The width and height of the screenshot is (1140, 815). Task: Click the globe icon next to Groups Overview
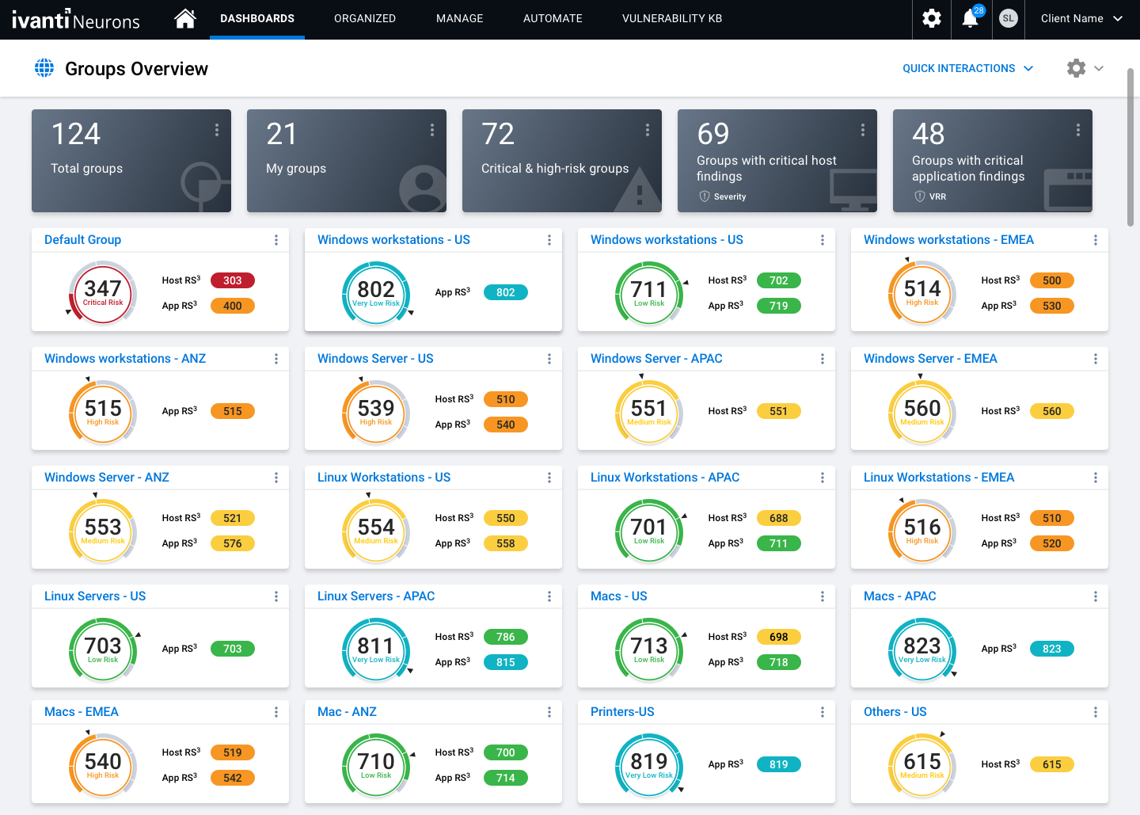44,68
